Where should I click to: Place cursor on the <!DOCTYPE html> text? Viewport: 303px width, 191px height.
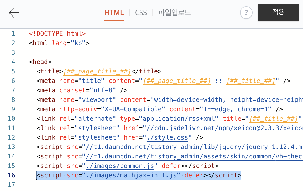[x=57, y=34]
